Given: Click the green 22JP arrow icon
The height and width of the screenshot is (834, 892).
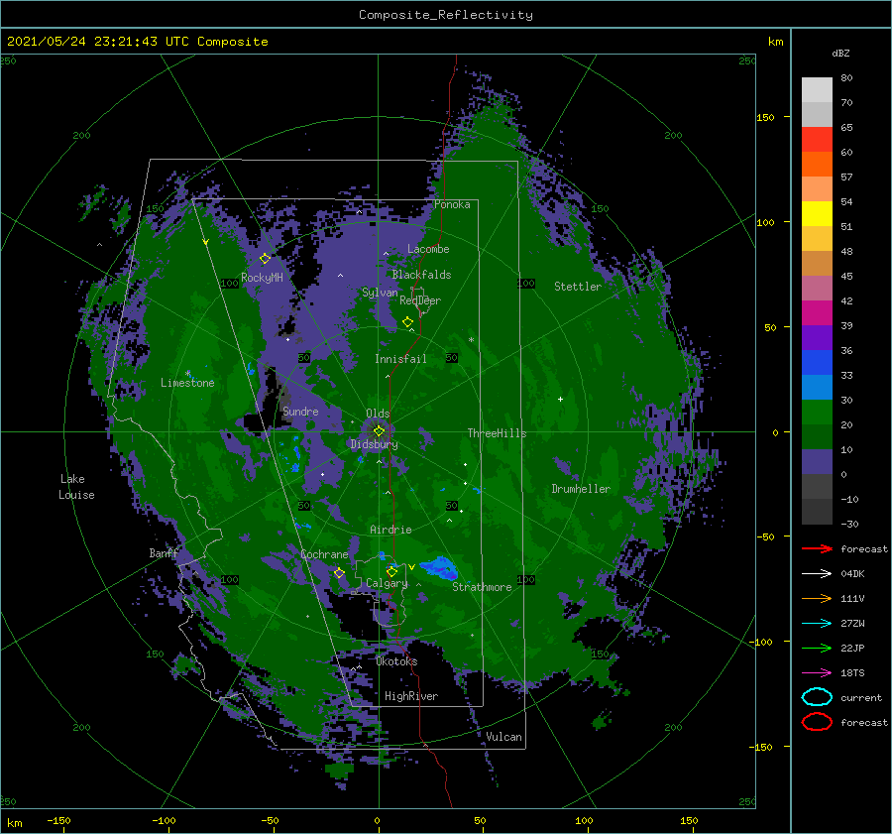Looking at the screenshot, I should click(x=817, y=648).
